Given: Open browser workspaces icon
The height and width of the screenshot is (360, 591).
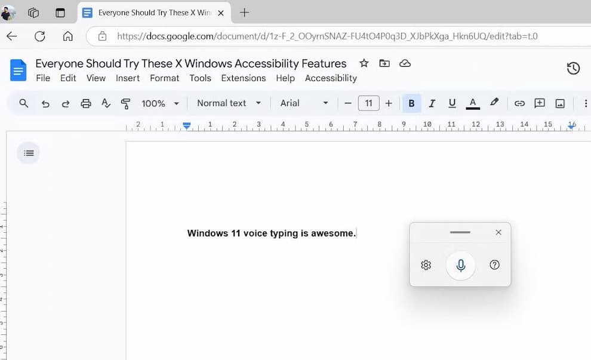Looking at the screenshot, I should [x=33, y=13].
